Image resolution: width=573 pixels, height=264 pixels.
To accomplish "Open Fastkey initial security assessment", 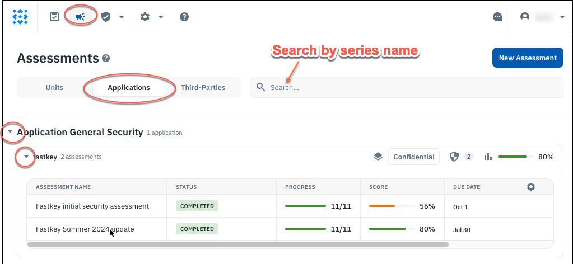I will tap(92, 206).
